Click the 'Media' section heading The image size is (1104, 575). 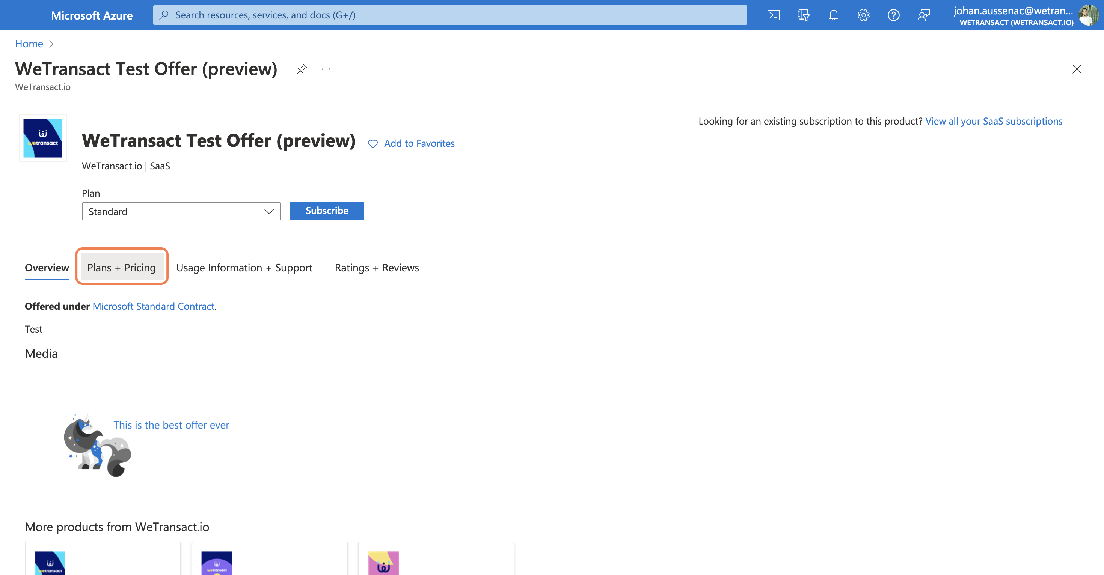coord(41,354)
